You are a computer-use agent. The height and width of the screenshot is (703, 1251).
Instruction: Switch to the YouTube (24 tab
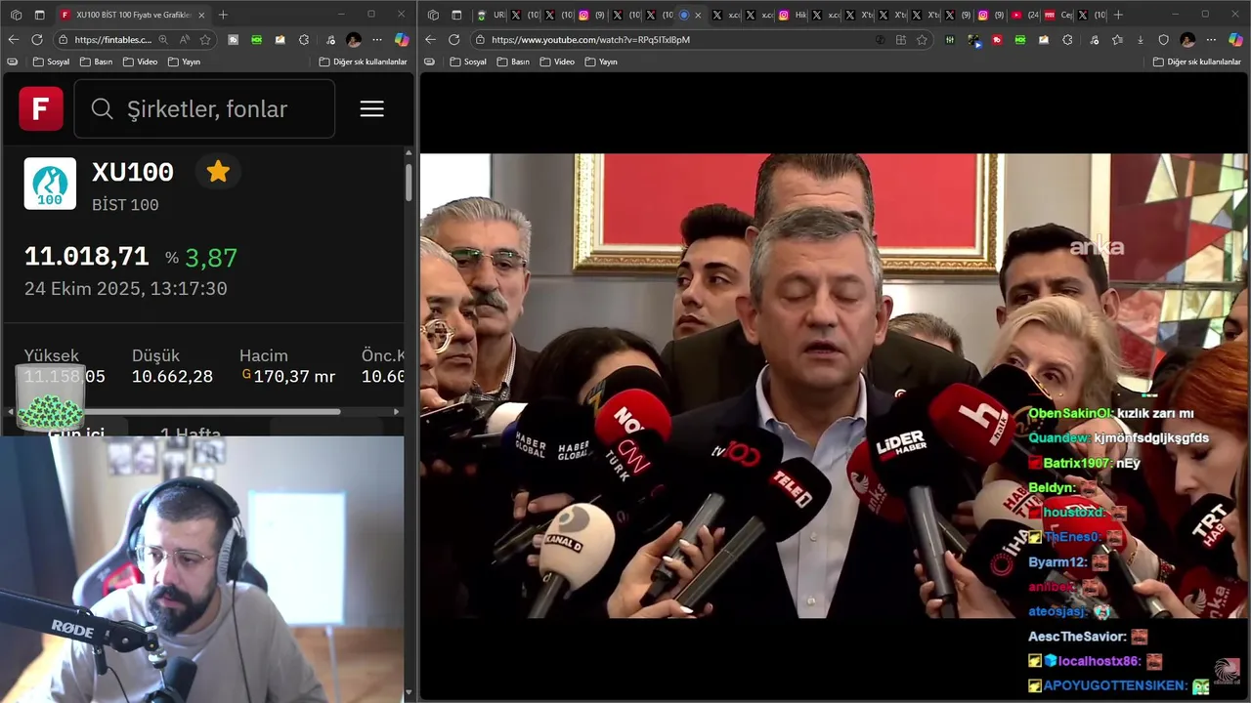tap(1024, 15)
